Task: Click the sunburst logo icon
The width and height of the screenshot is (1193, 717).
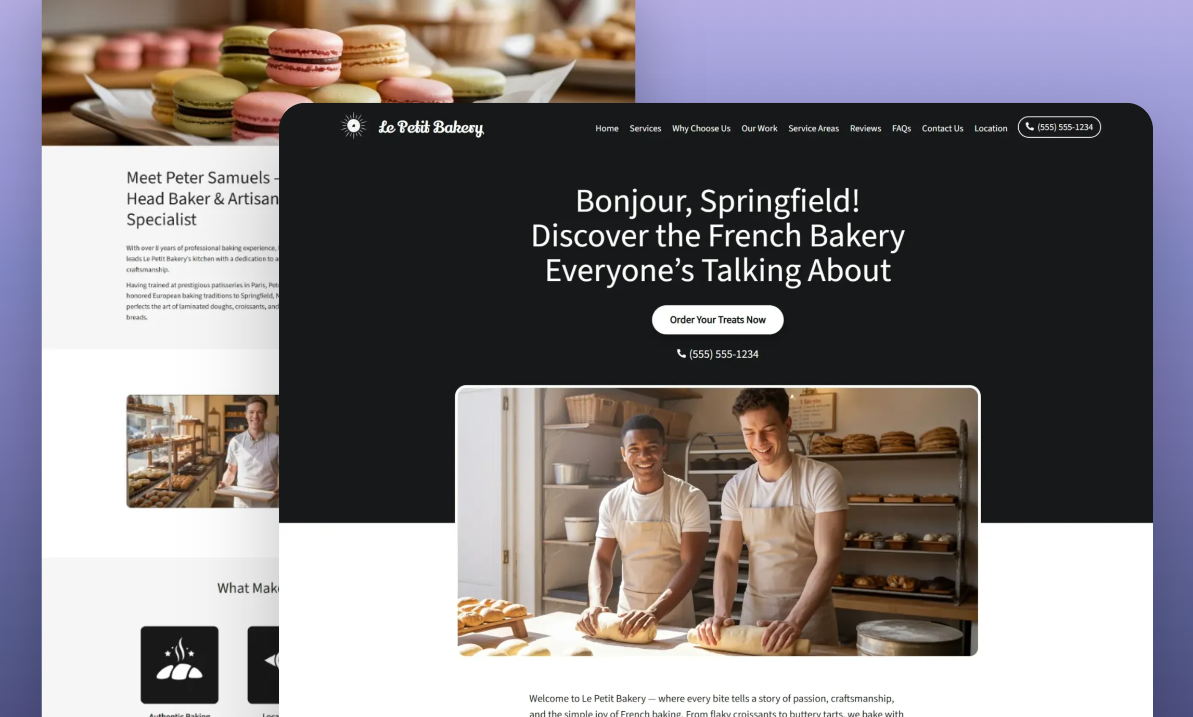Action: coord(353,126)
